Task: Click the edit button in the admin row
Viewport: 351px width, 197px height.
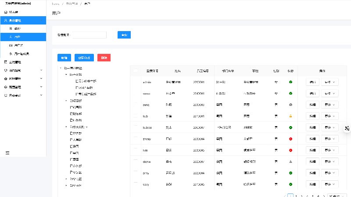Action: [312, 82]
